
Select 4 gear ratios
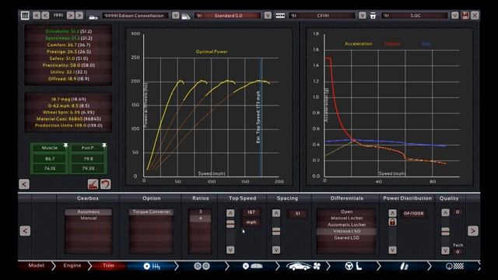point(201,219)
